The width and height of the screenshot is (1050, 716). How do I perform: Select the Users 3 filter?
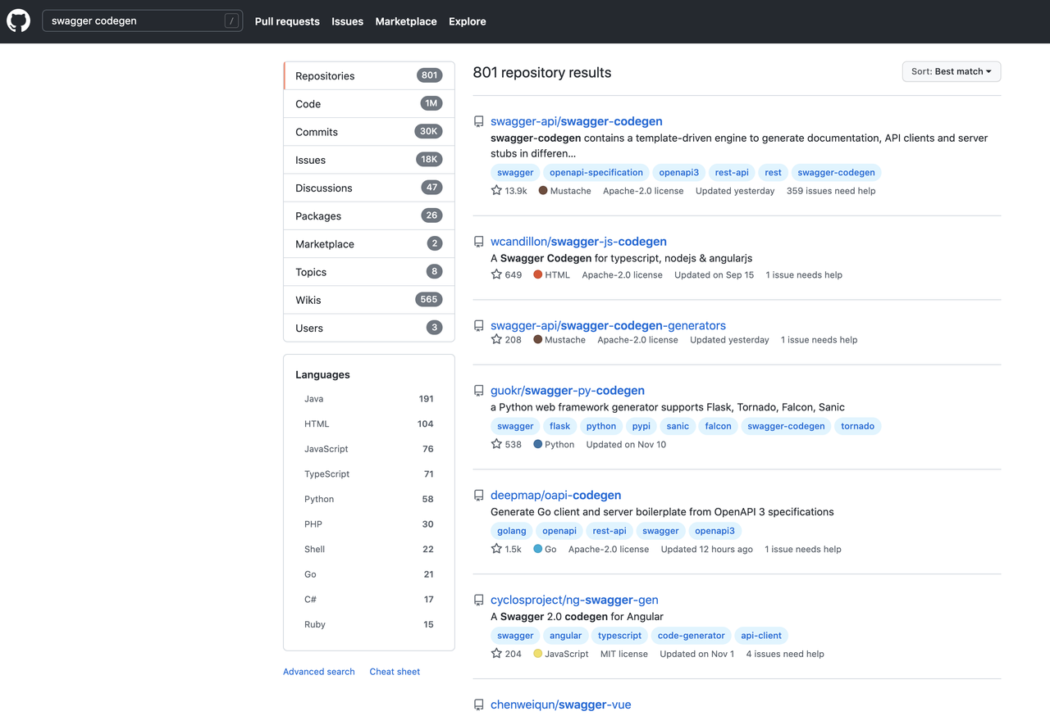pyautogui.click(x=369, y=328)
